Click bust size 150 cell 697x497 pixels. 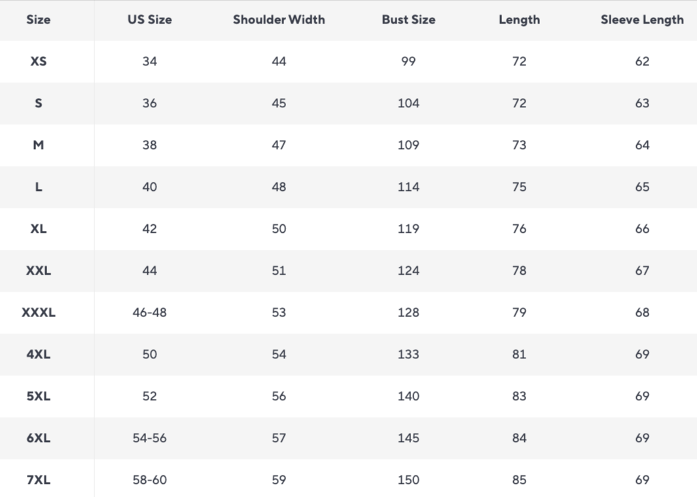point(408,480)
